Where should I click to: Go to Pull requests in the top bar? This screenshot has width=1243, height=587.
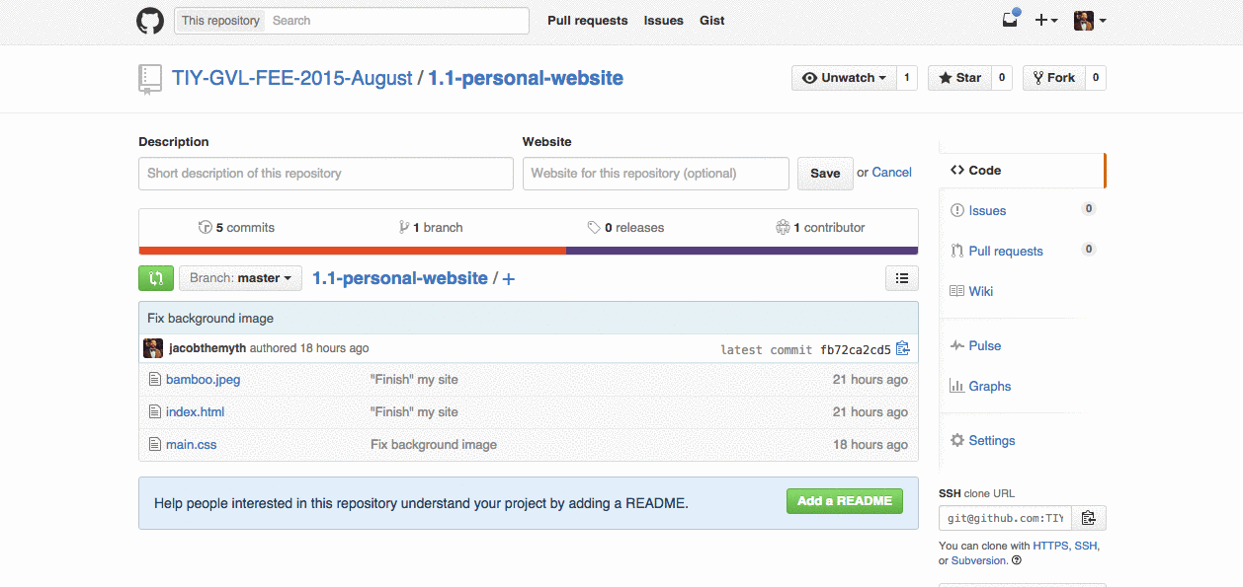[587, 21]
